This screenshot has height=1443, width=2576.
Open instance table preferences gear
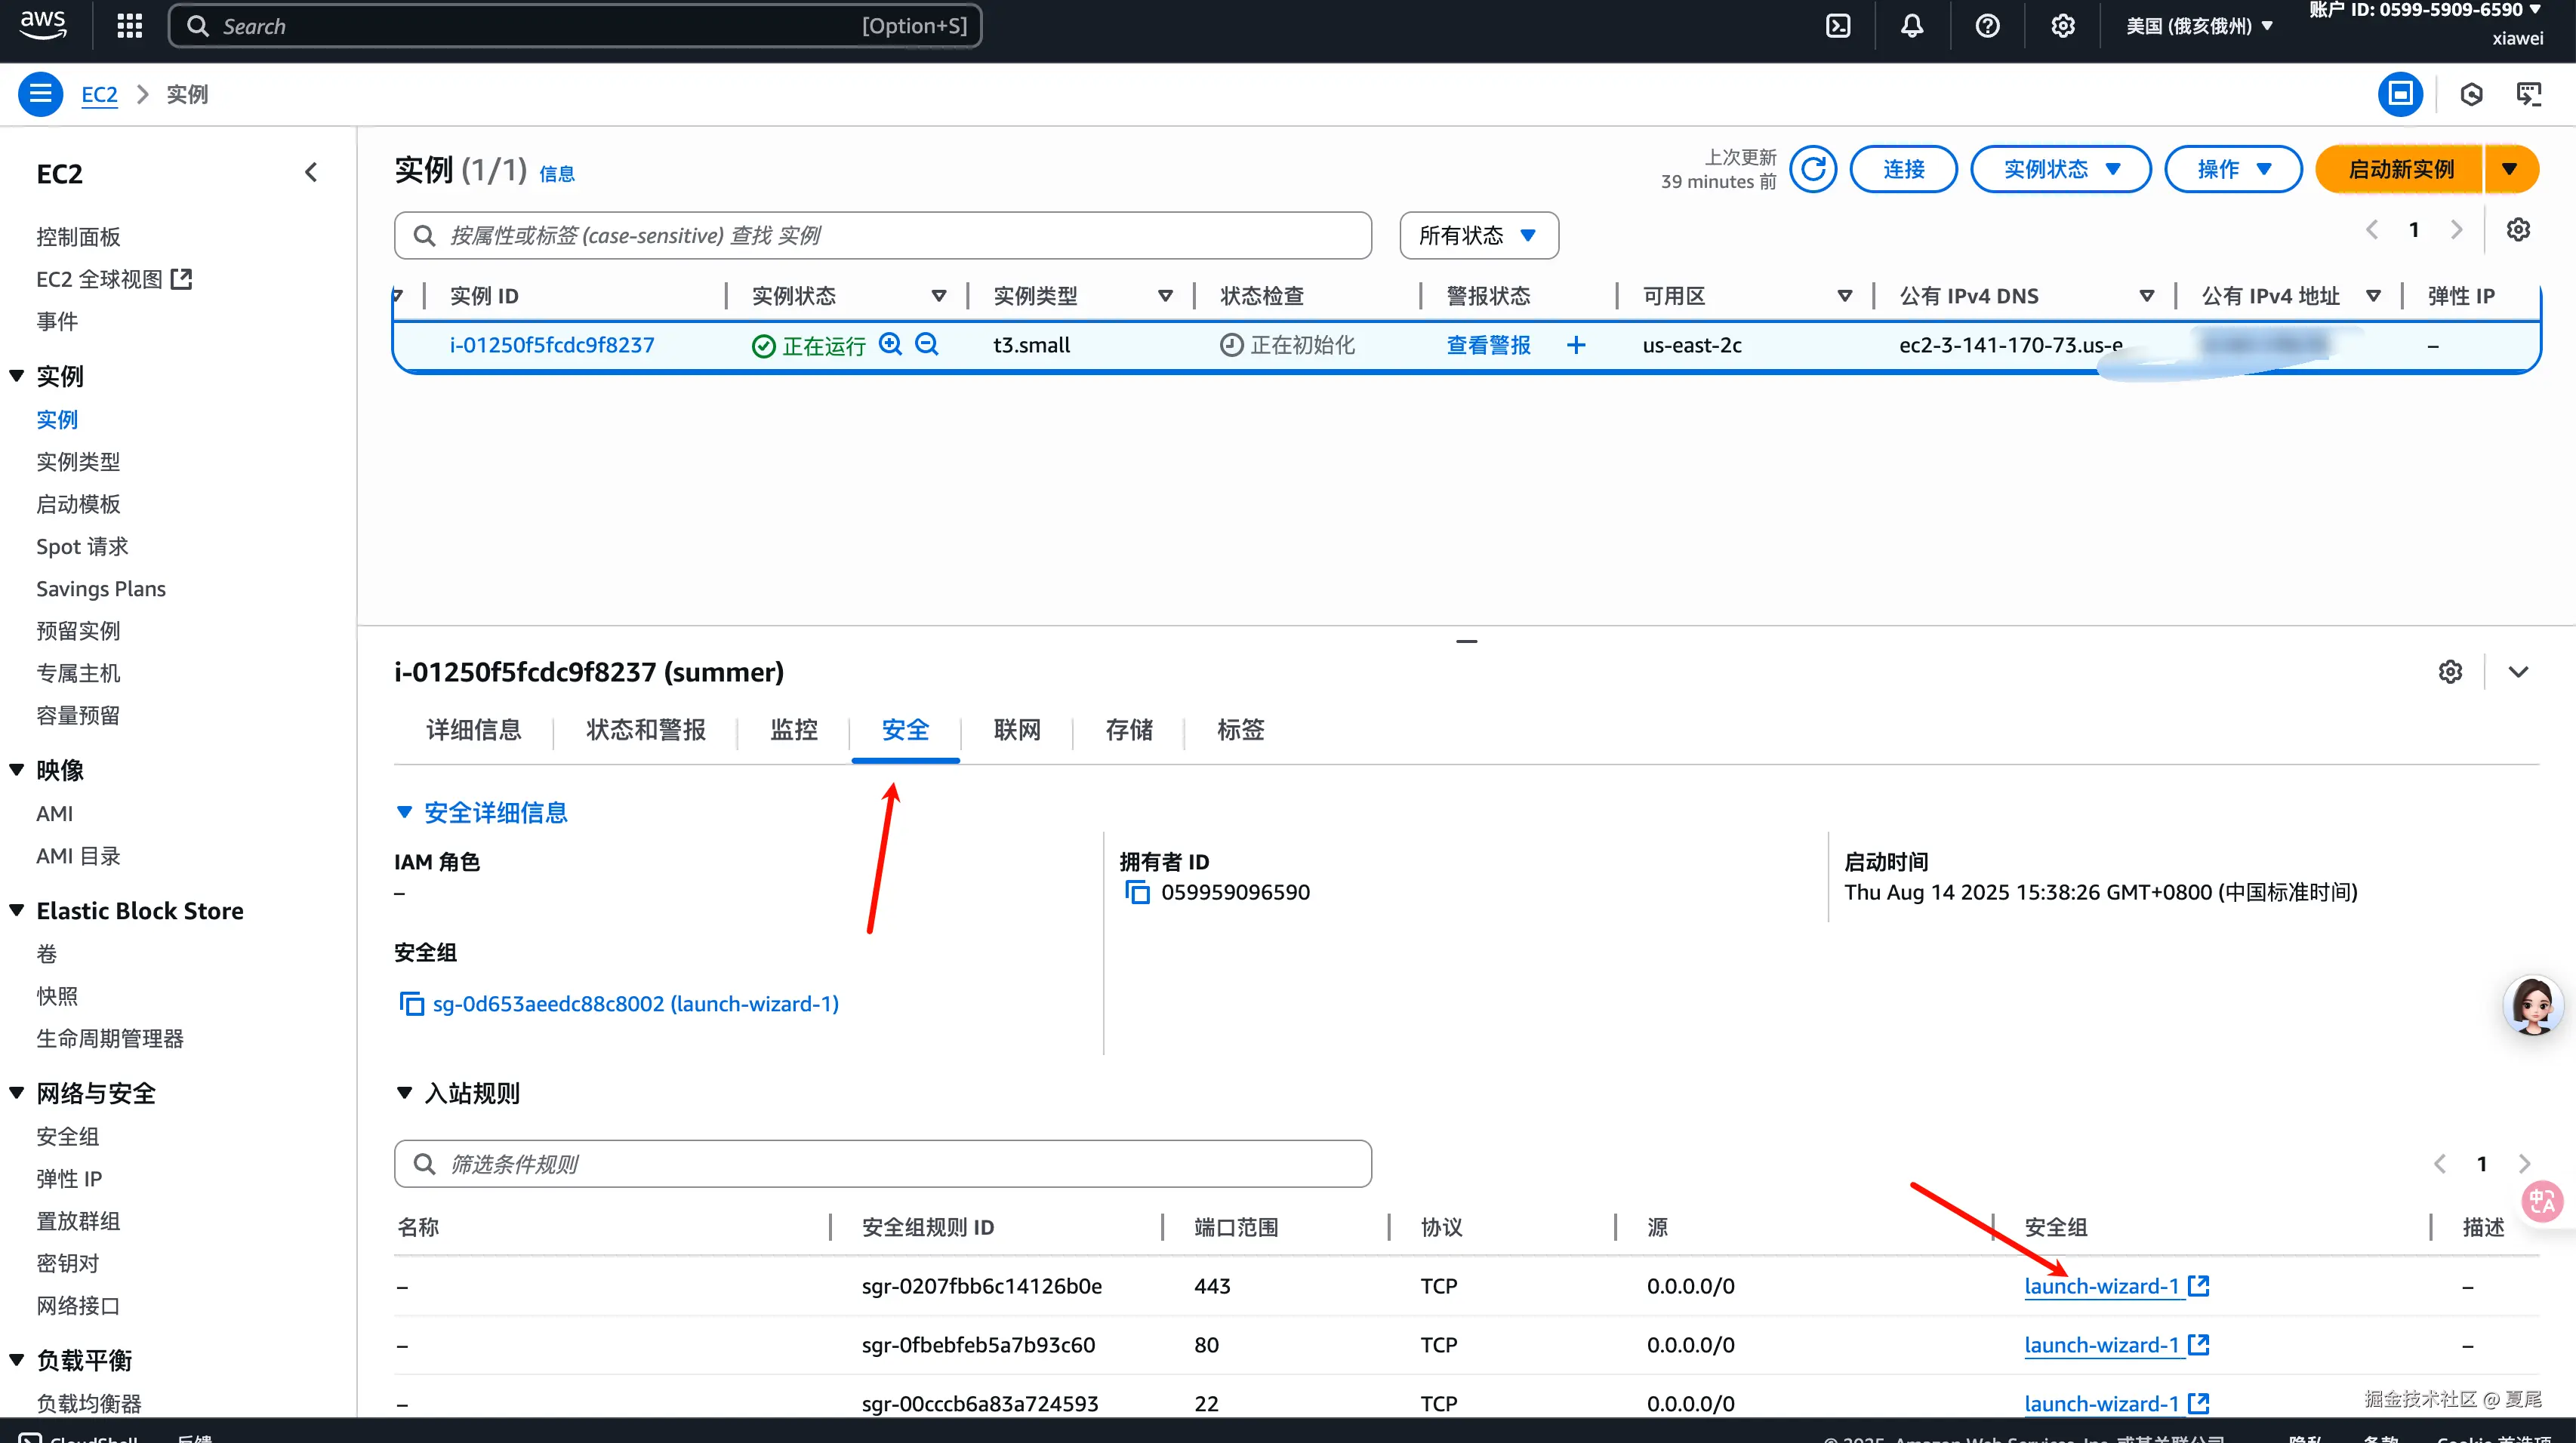point(2518,230)
